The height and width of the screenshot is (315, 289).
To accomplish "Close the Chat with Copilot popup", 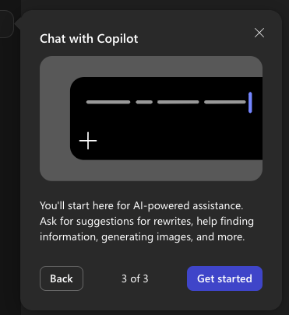I will 259,33.
